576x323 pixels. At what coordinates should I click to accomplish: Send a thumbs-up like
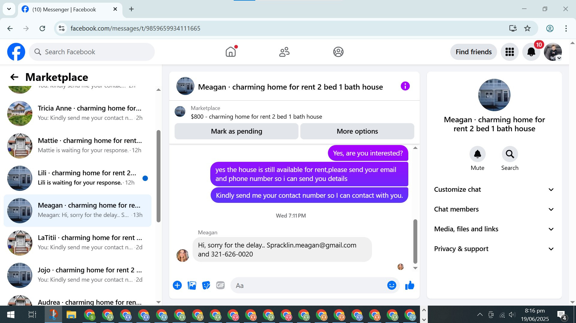point(409,285)
